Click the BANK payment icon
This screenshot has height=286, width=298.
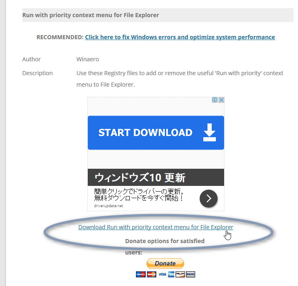pos(190,274)
